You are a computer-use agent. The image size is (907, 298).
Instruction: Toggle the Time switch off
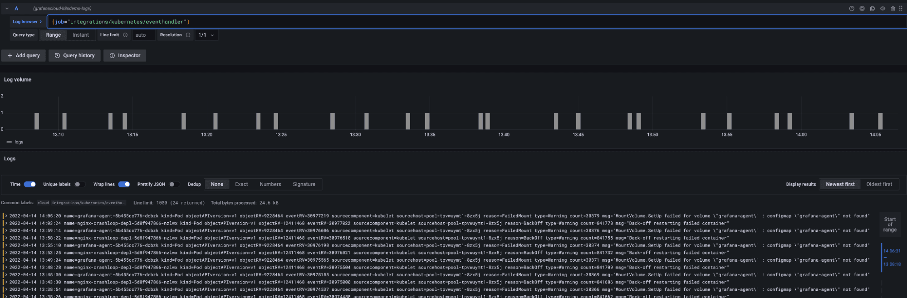30,184
